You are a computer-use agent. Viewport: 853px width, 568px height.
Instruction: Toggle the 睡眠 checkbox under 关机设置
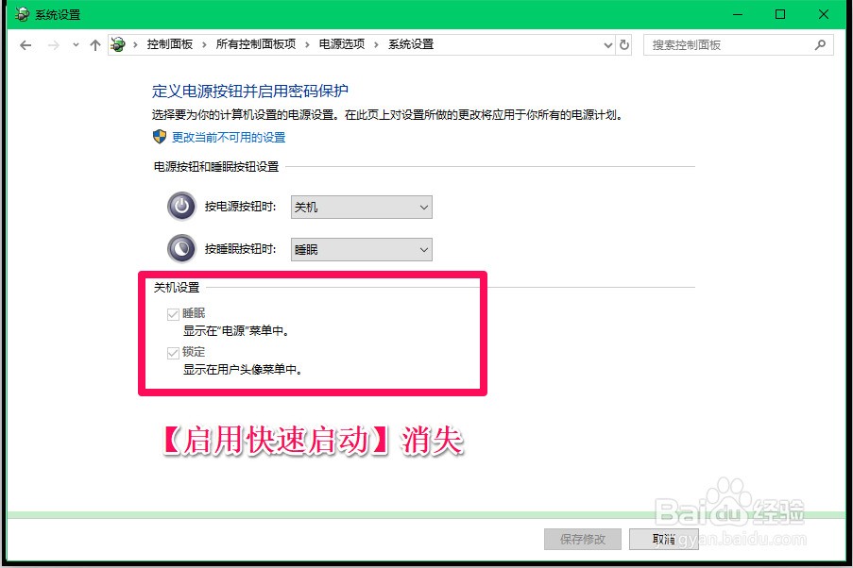click(173, 314)
